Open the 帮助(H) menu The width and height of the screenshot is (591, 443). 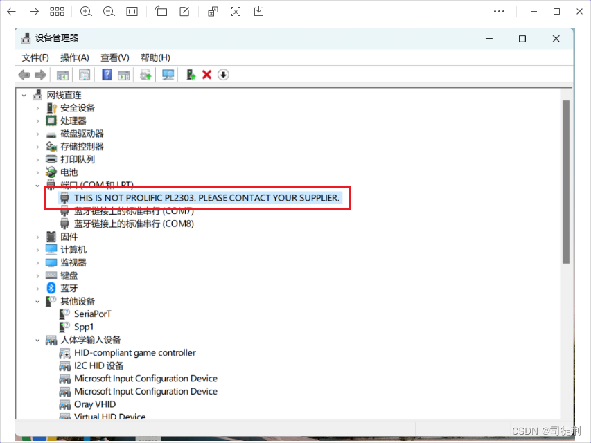(155, 57)
